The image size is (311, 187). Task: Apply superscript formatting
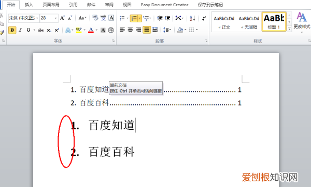pos(56,30)
